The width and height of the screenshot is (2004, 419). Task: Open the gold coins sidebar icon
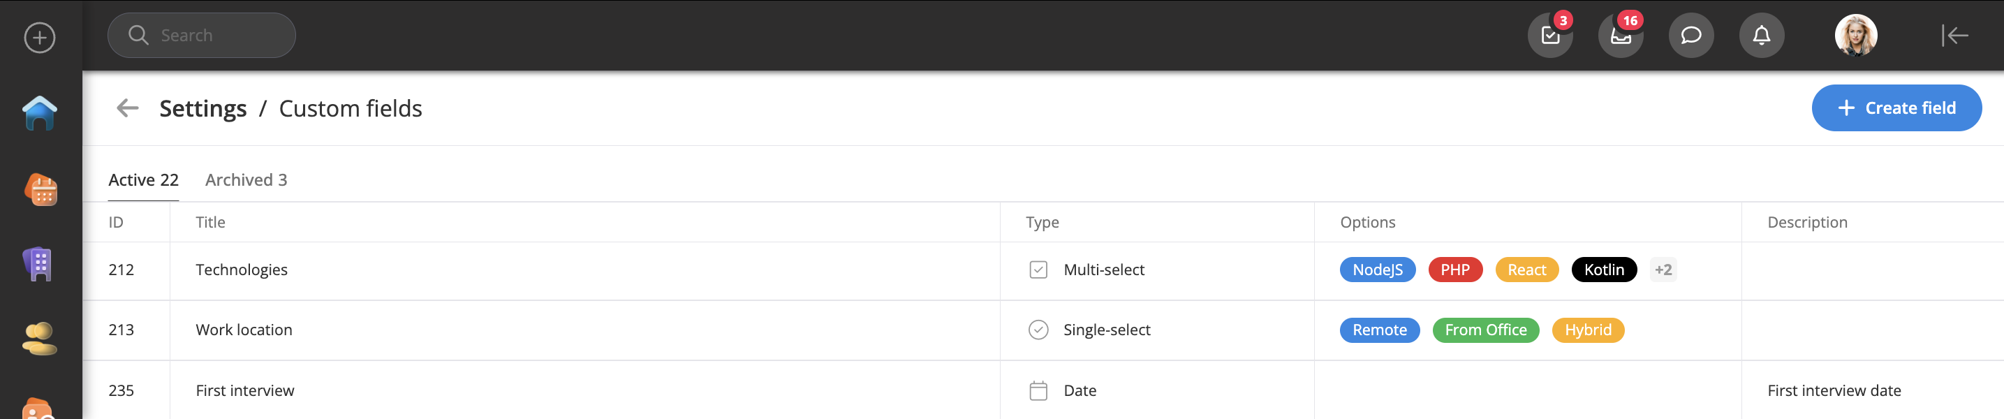point(40,339)
